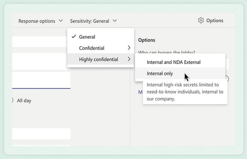Click the checkmark beside General

click(74, 37)
